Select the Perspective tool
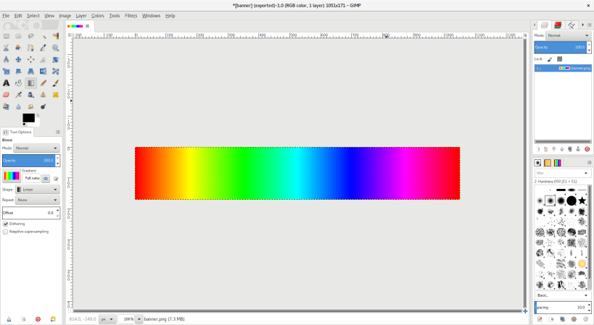Image resolution: width=594 pixels, height=325 pixels. (x=30, y=72)
